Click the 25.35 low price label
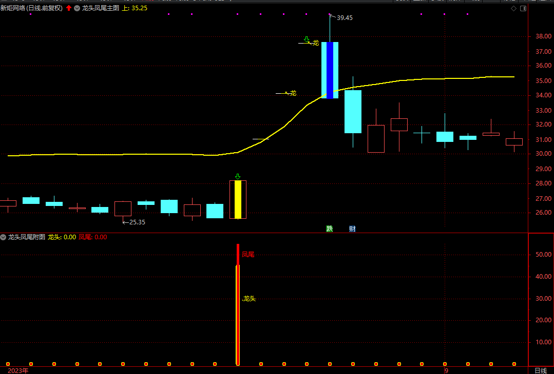The width and height of the screenshot is (554, 374). pyautogui.click(x=137, y=222)
